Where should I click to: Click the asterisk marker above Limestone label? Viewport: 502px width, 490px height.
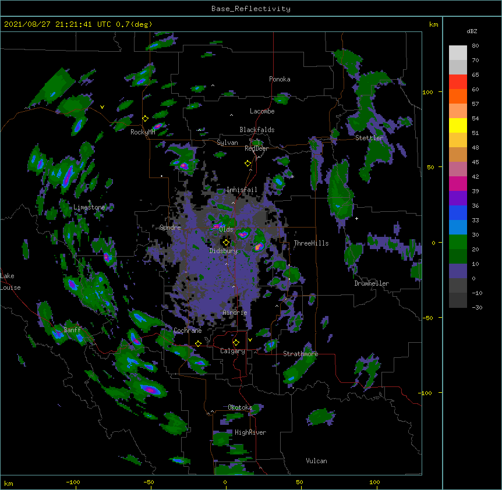point(89,201)
